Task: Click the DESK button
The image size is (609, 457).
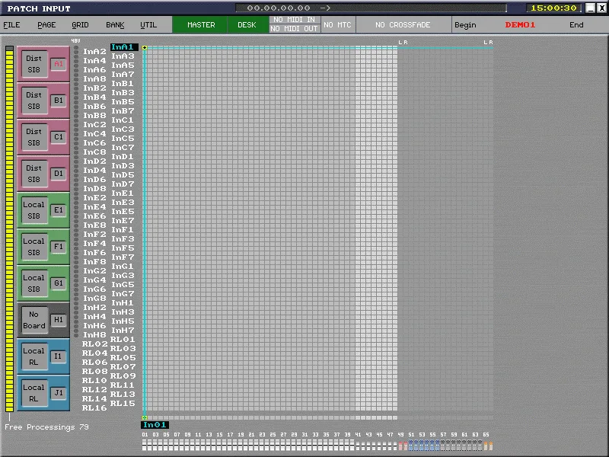Action: [x=247, y=25]
